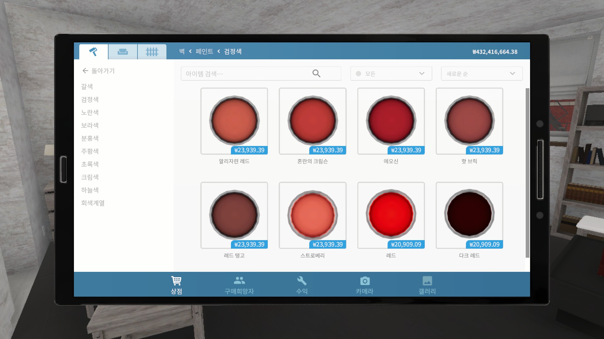
Task: Open the furniture sofa tab
Action: pyautogui.click(x=123, y=52)
